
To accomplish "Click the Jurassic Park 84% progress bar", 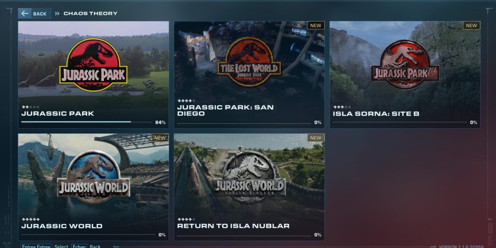I will (x=77, y=122).
